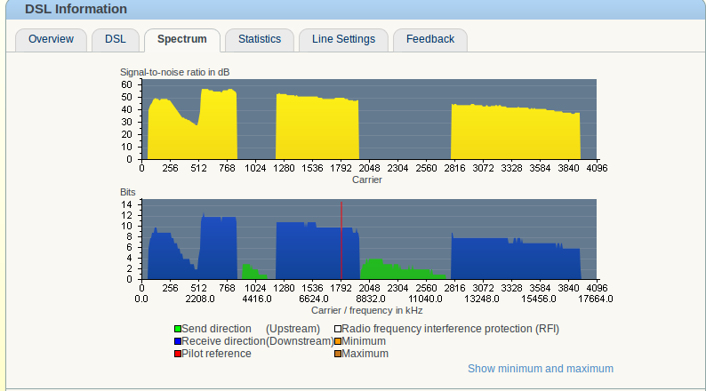This screenshot has height=391, width=706.
Task: Click the orange Minimum legend swatch
Action: [338, 341]
